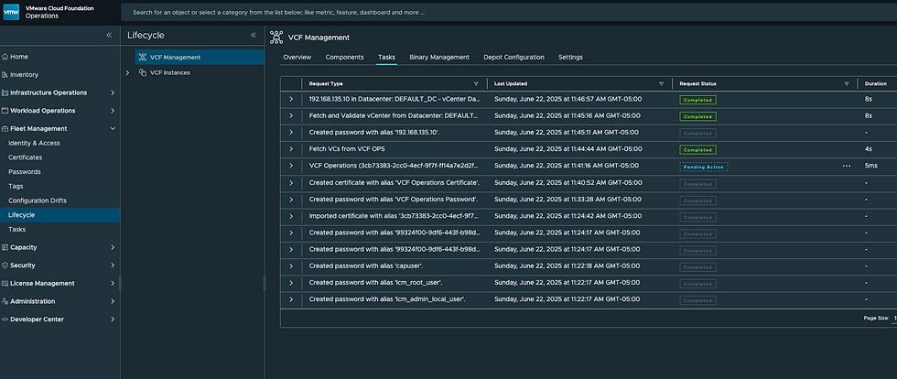Click the 11:41:16 AM timestamp cell

click(x=567, y=166)
